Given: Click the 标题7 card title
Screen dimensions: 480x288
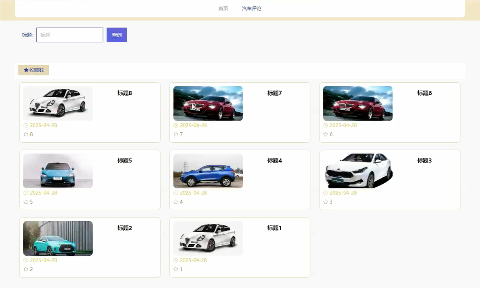Looking at the screenshot, I should [x=274, y=93].
